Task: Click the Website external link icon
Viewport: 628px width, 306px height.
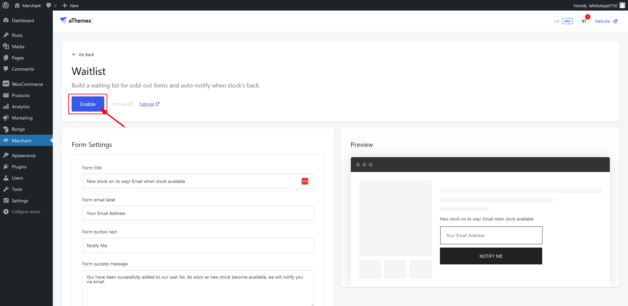Action: coord(615,21)
